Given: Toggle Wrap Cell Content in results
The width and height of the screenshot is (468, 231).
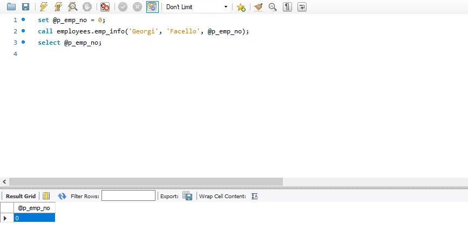Looking at the screenshot, I should pos(255,197).
